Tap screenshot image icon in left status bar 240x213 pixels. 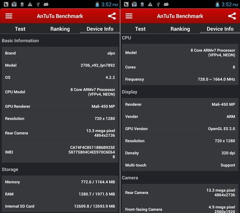(x=6, y=4)
